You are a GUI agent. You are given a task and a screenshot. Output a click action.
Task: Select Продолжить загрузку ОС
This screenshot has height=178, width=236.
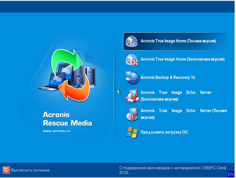click(x=164, y=132)
